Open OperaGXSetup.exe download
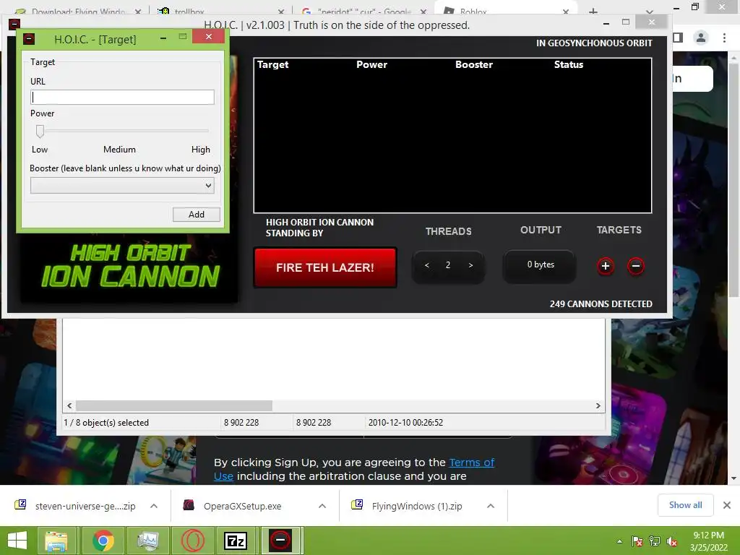This screenshot has height=555, width=740. click(x=233, y=506)
